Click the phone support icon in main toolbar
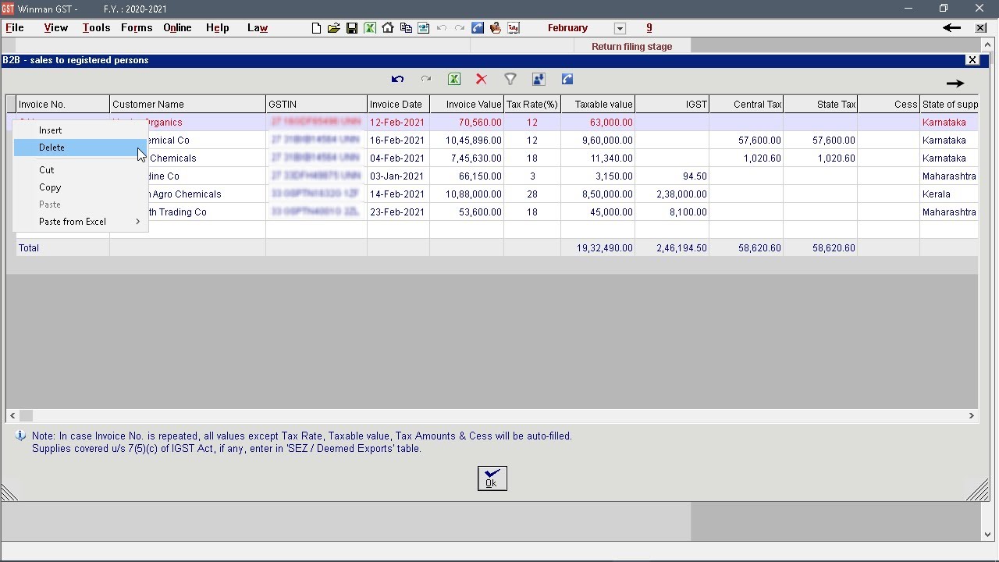This screenshot has height=562, width=999. pyautogui.click(x=478, y=28)
